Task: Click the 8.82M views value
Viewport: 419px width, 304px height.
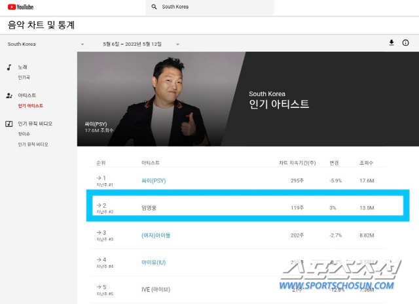Action: click(x=367, y=235)
